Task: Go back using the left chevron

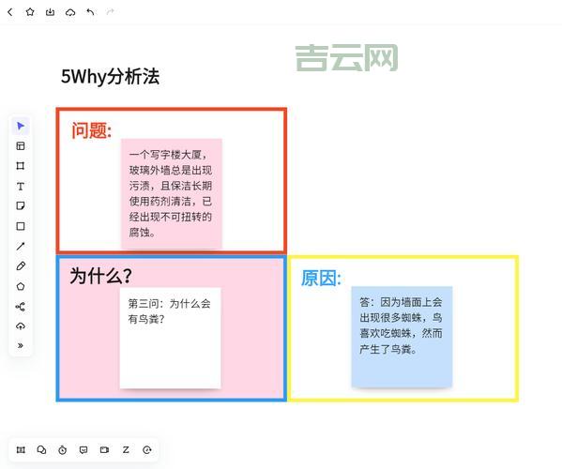Action: 10,12
